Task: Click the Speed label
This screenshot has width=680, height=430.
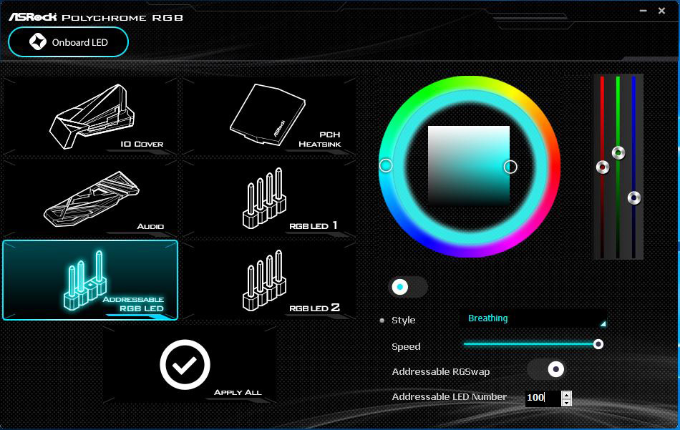Action: 406,346
